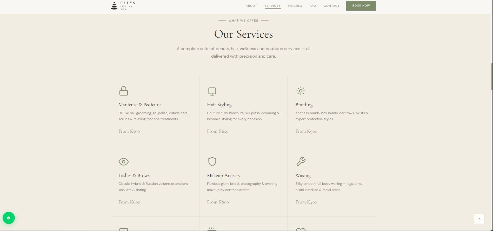Click the 'From K650' price
Image resolution: width=493 pixels, height=231 pixels.
218,131
